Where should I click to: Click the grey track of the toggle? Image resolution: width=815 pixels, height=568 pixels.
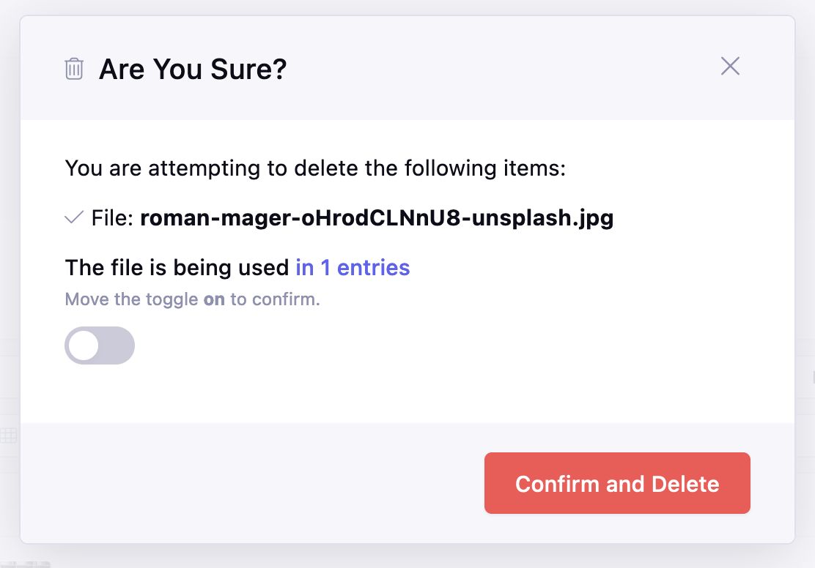117,345
